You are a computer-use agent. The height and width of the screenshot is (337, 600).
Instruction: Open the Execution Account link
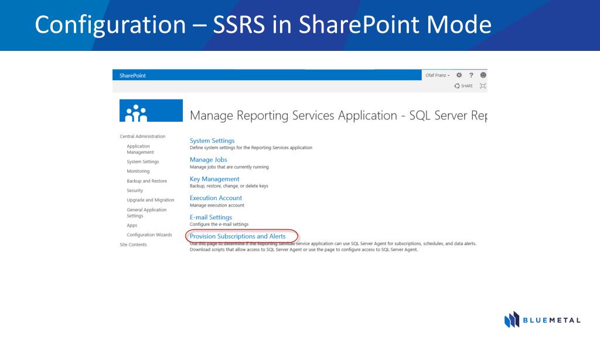click(x=216, y=198)
